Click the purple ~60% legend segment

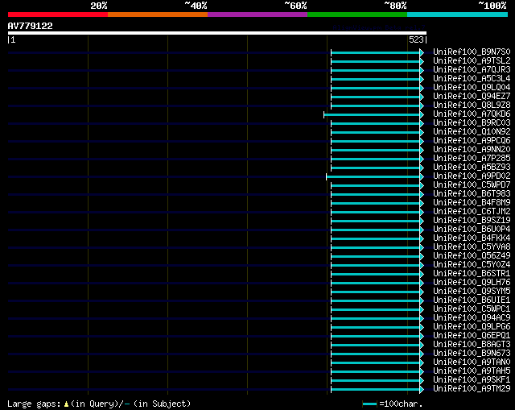pos(257,14)
